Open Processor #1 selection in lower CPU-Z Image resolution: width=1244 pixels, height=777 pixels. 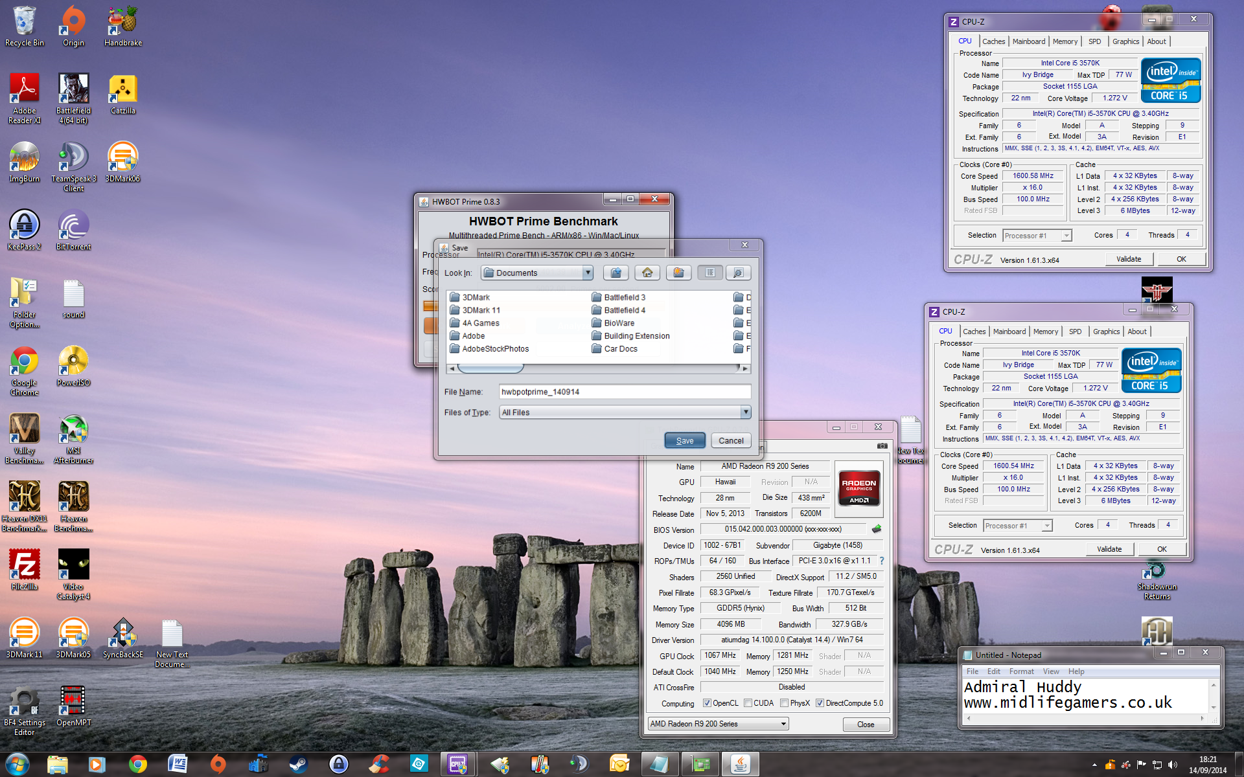(x=1018, y=526)
